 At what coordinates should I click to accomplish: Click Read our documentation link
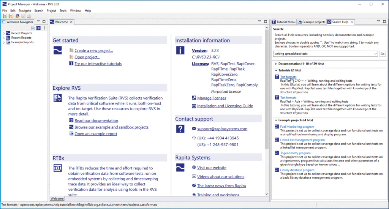point(96,120)
